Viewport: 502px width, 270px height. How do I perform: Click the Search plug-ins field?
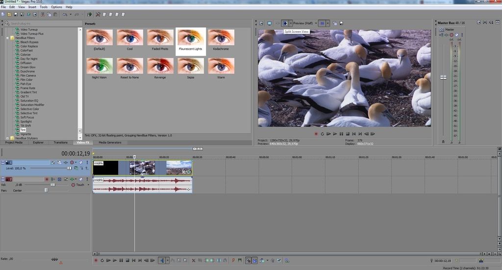43,23
